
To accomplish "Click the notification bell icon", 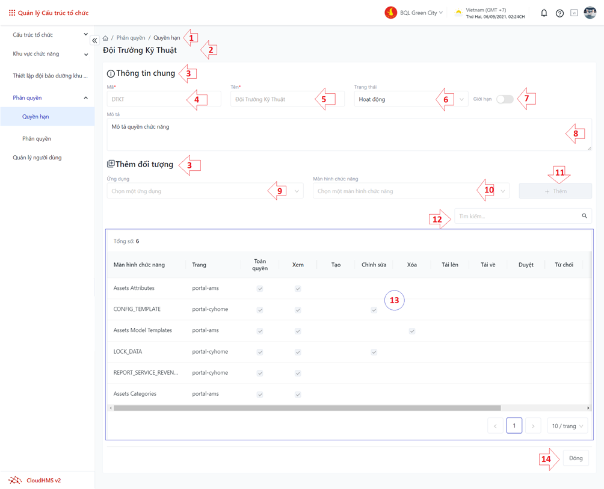I will [544, 13].
